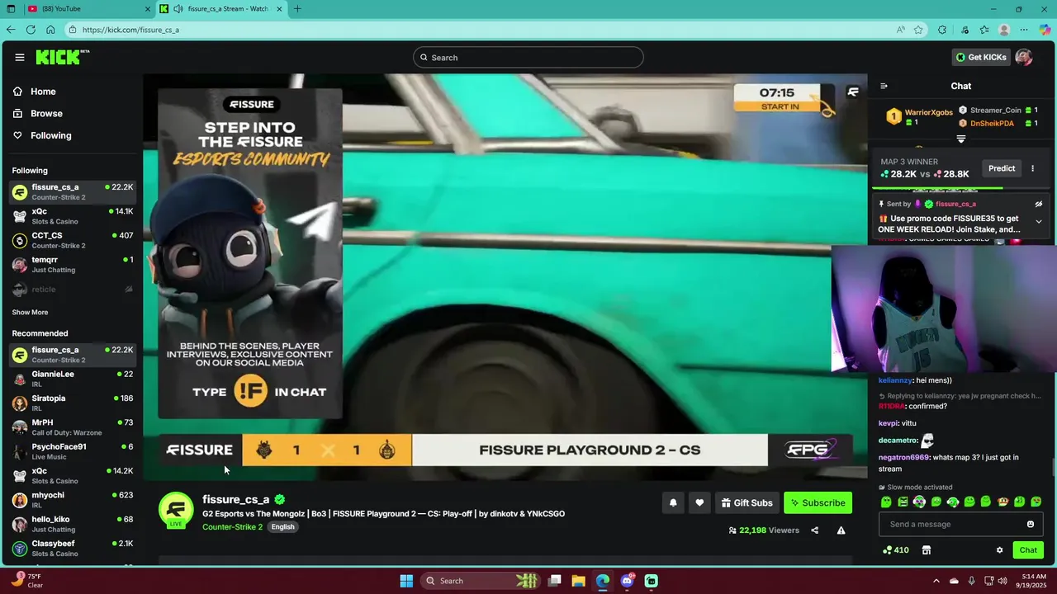Image resolution: width=1057 pixels, height=594 pixels.
Task: Click taskbar Search box
Action: [x=482, y=581]
